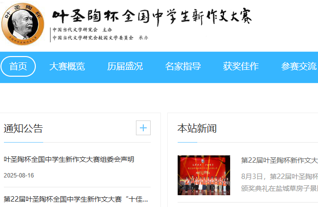Click the 2025-08-16 notice date

[x=19, y=176]
